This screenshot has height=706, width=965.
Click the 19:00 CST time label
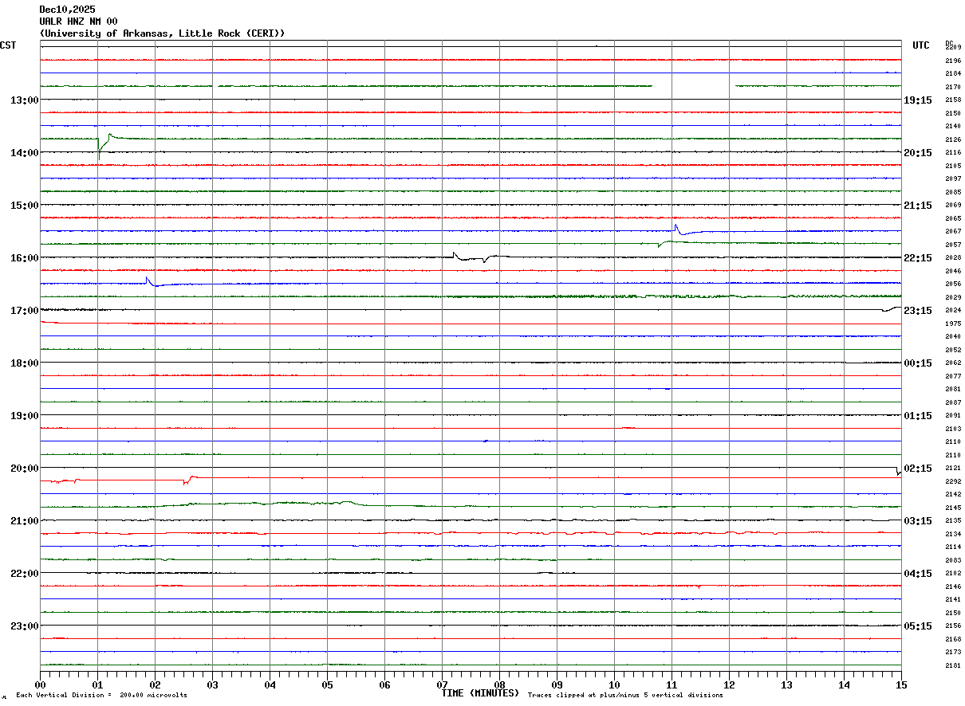24,415
